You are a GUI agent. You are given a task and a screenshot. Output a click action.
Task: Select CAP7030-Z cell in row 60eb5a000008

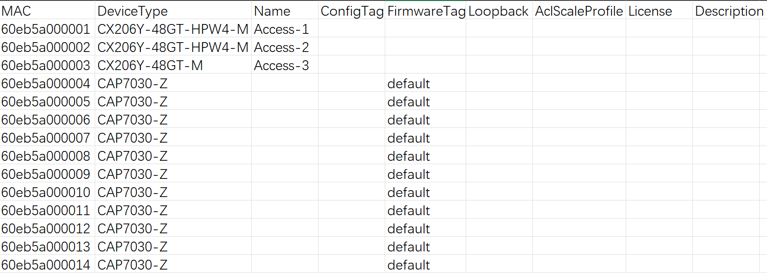click(173, 156)
